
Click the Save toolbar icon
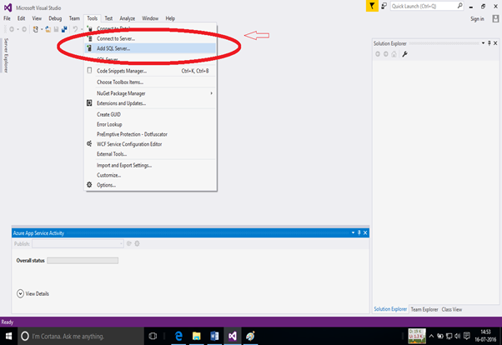click(57, 29)
